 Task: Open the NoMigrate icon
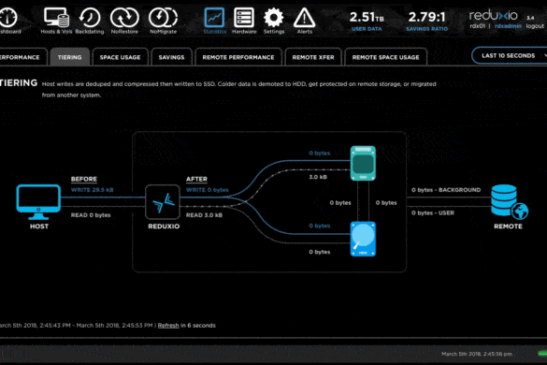coord(163,18)
